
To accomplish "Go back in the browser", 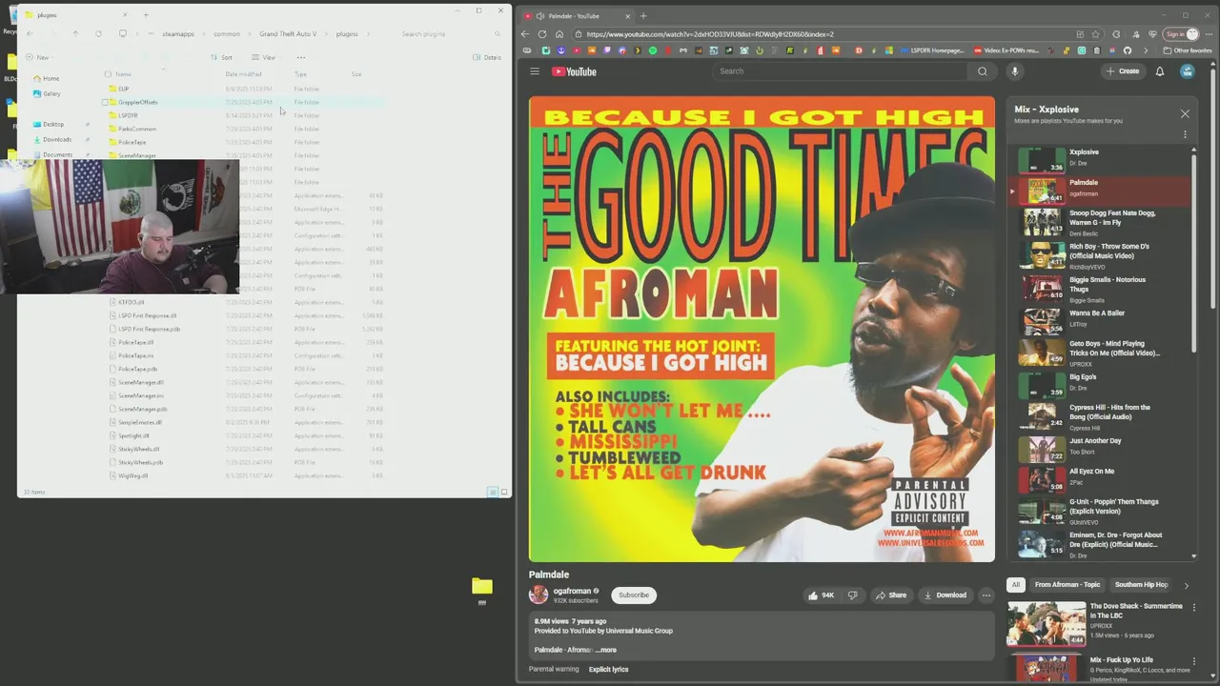I will point(525,34).
